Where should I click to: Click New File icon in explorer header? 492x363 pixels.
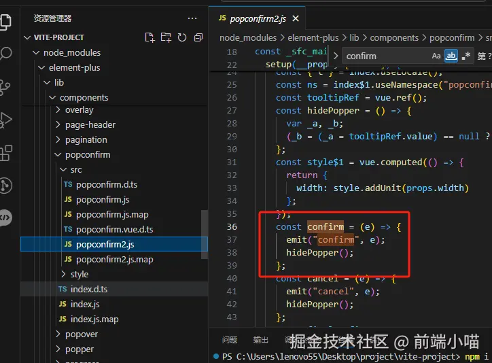pos(150,37)
